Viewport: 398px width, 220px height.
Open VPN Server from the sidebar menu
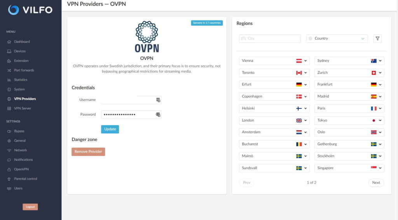tap(23, 108)
